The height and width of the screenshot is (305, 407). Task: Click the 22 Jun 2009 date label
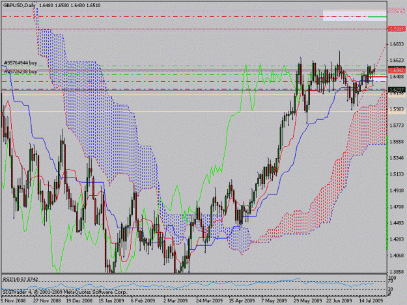pos(339,300)
